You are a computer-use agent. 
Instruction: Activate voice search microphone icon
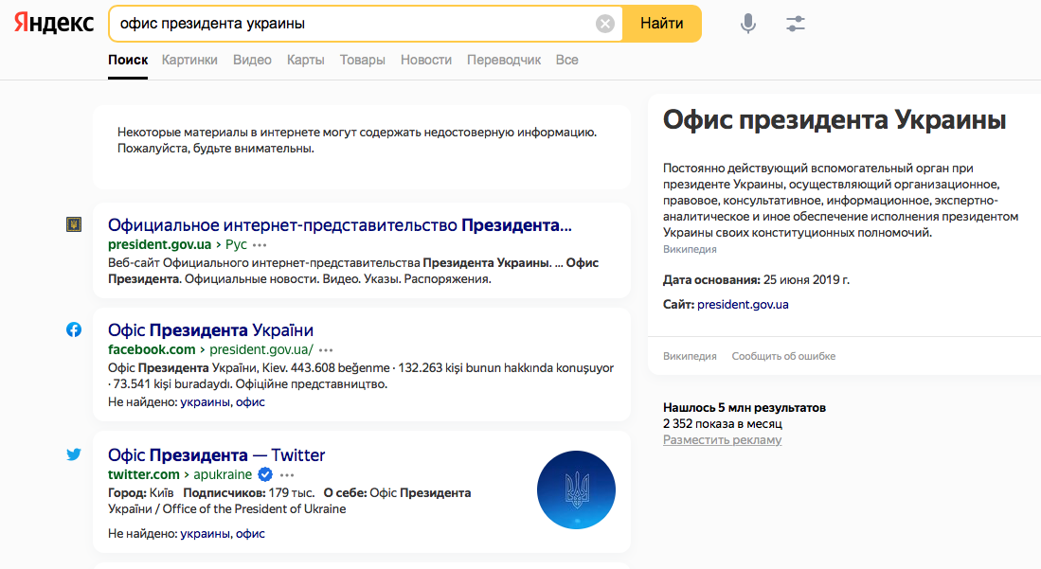748,24
